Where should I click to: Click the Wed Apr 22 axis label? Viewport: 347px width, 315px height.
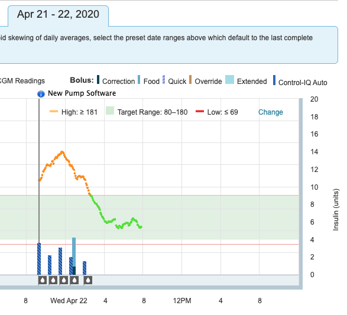coord(69,301)
